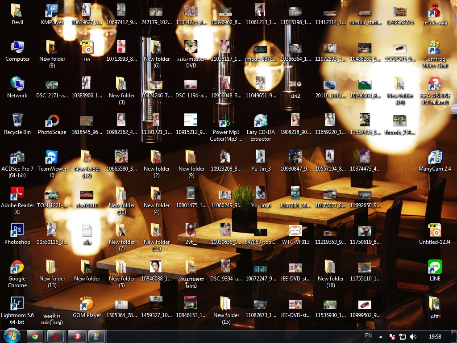Select the รูปชา folder
The width and height of the screenshot is (457, 343).
tap(435, 307)
